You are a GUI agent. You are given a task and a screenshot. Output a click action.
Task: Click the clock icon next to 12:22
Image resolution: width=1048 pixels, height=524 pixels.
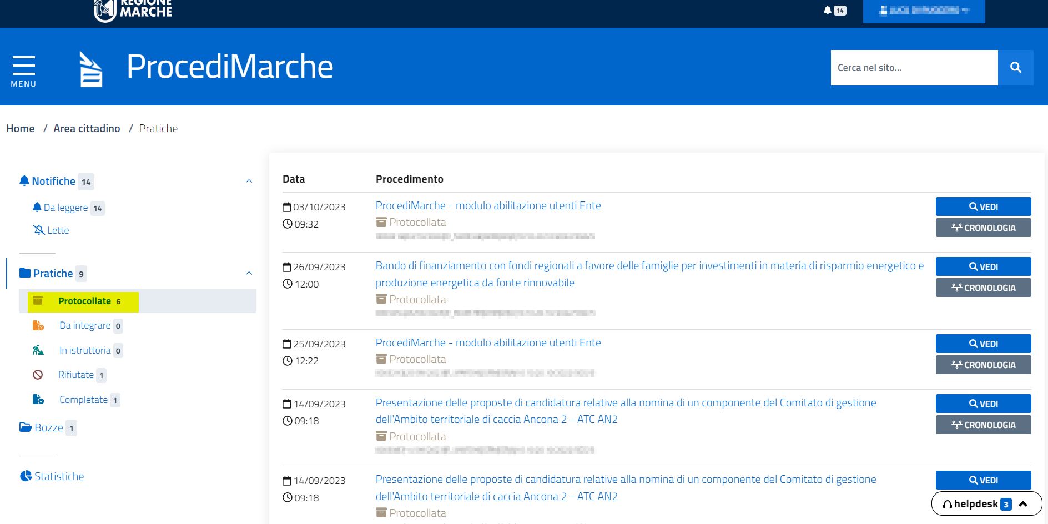tap(288, 361)
